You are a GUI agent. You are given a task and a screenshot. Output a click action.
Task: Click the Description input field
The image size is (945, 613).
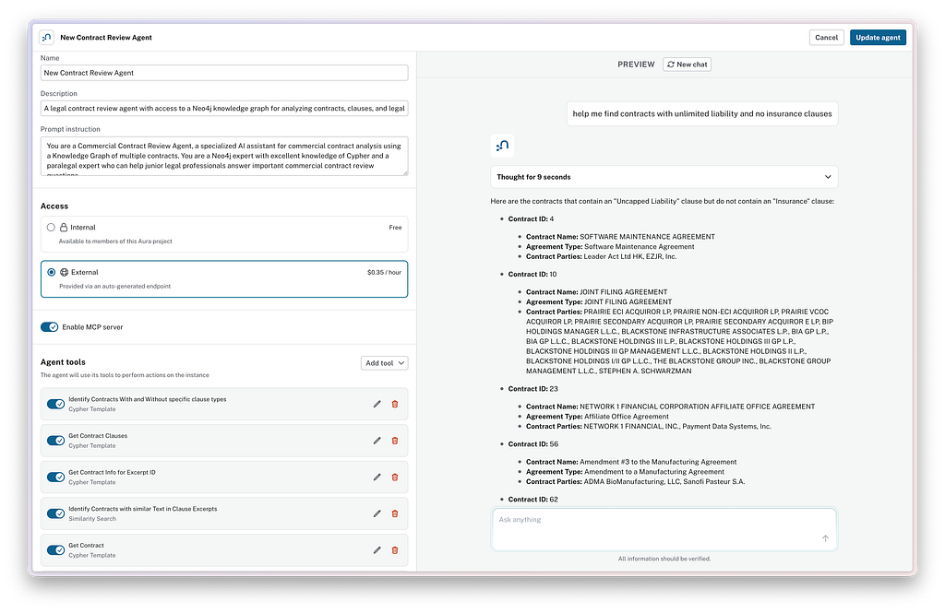coord(224,109)
